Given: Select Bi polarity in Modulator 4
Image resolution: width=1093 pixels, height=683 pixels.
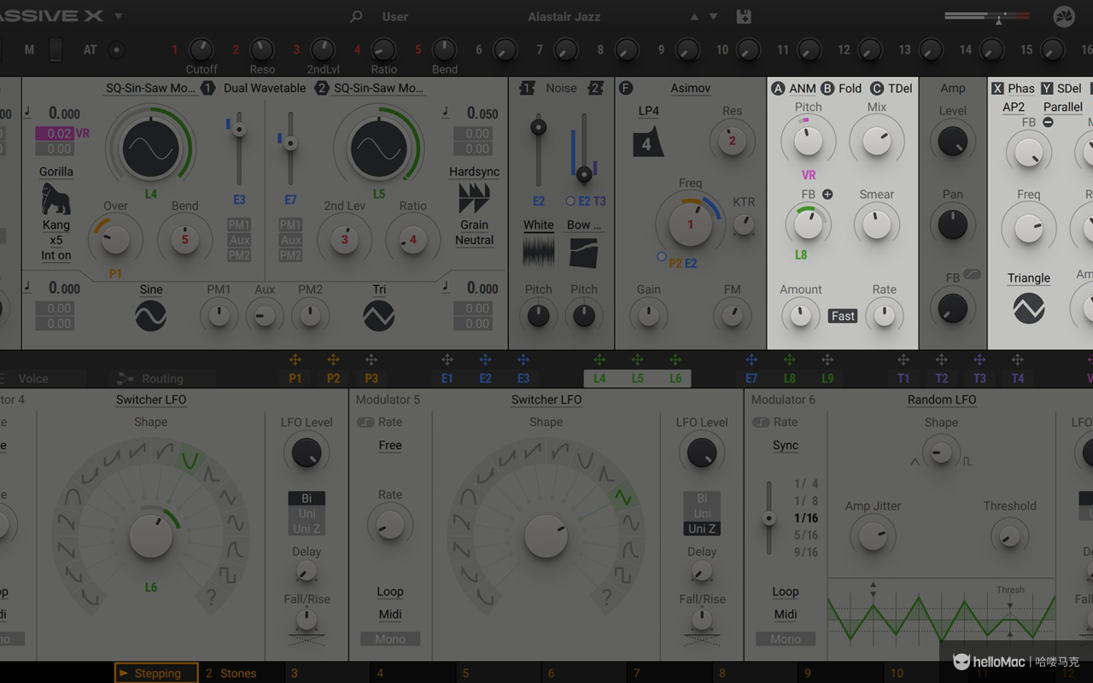Looking at the screenshot, I should click(307, 499).
